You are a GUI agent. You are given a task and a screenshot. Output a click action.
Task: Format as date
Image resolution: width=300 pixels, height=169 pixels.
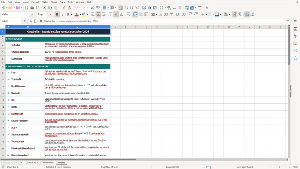(171, 15)
